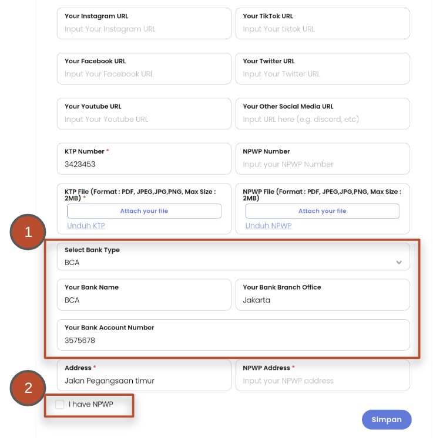Image resolution: width=433 pixels, height=438 pixels.
Task: Click the Other Social Media URL field
Action: click(x=323, y=120)
